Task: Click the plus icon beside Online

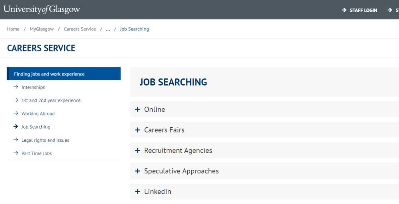Action: click(138, 109)
